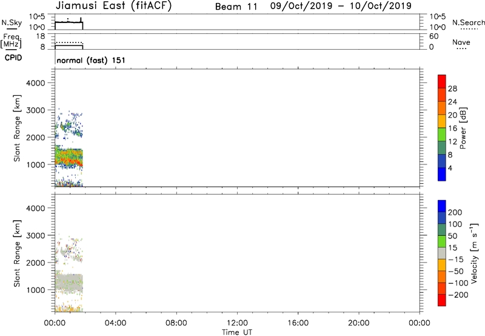Screen dimensions: 485x336
Task: Click the blue bottom of the power colorbar
Action: pyautogui.click(x=442, y=174)
